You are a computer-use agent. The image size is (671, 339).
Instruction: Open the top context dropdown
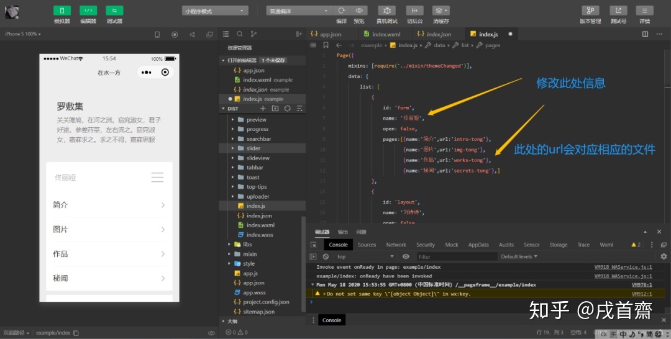pos(365,256)
